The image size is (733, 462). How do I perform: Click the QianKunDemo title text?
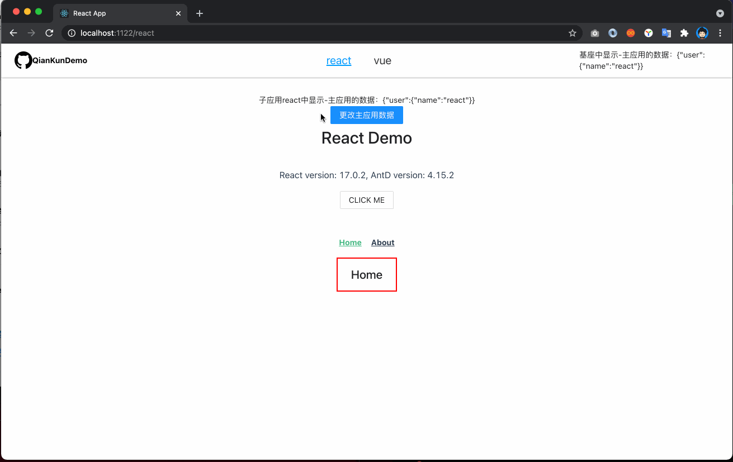(60, 60)
